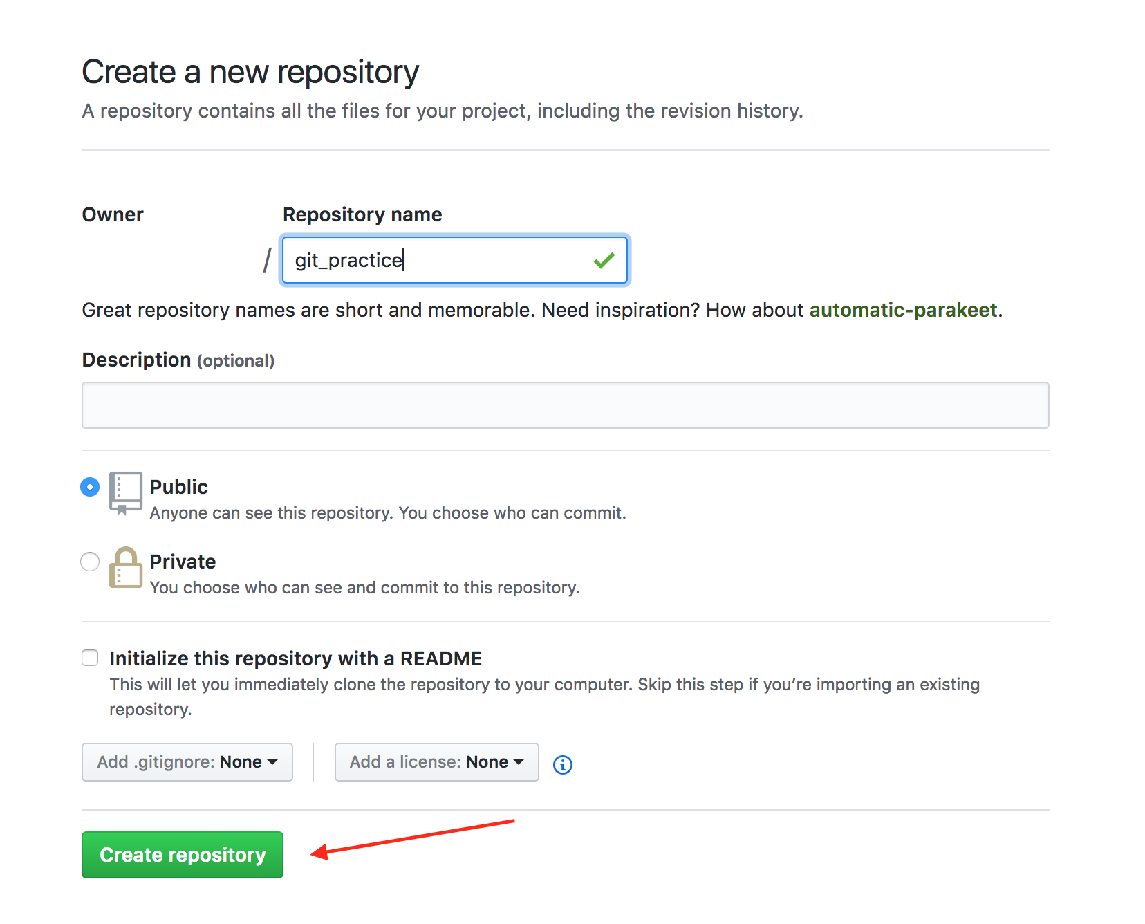Screen dimensions: 1145x924
Task: Use the automatic-parakeet name suggestion
Action: pyautogui.click(x=903, y=310)
